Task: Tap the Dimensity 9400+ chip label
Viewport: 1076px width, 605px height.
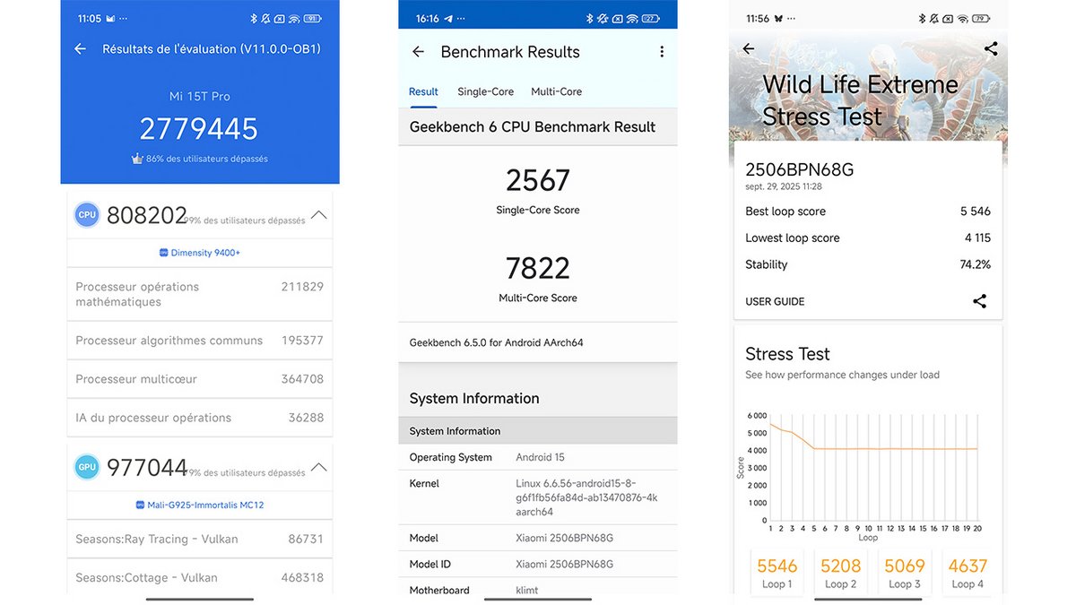Action: [x=200, y=253]
